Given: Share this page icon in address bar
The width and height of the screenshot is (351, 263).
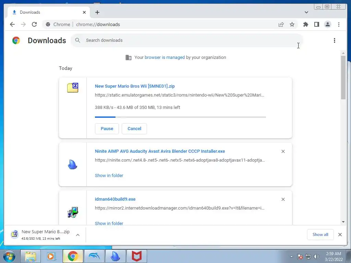Looking at the screenshot, I should click(x=281, y=24).
